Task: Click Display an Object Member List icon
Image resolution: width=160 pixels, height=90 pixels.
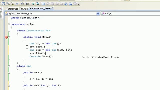Action: (3, 4)
